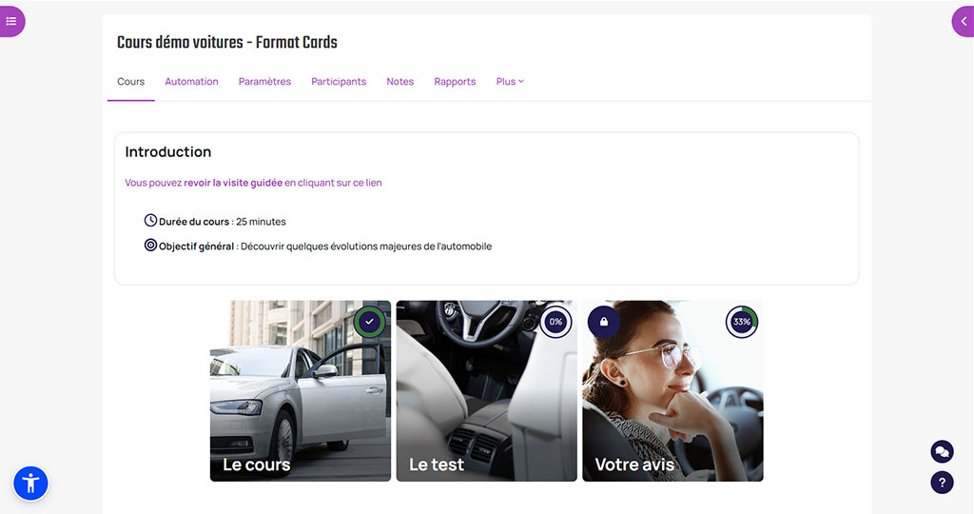Viewport: 974px width, 514px height.
Task: Expand the Plus dropdown menu
Action: 510,82
